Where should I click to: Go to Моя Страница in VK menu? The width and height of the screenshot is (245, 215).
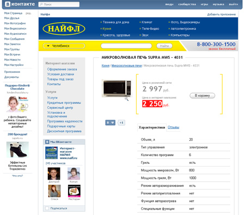pos(13,13)
